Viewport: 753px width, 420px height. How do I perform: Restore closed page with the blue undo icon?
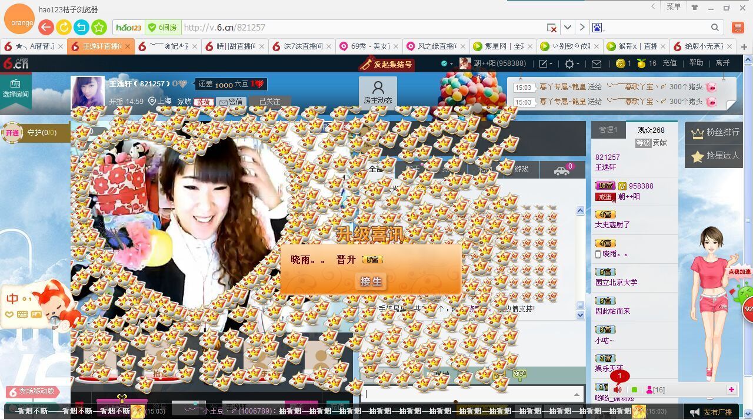coord(81,27)
